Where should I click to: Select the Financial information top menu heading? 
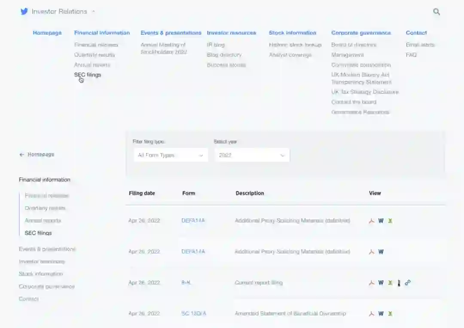(102, 33)
